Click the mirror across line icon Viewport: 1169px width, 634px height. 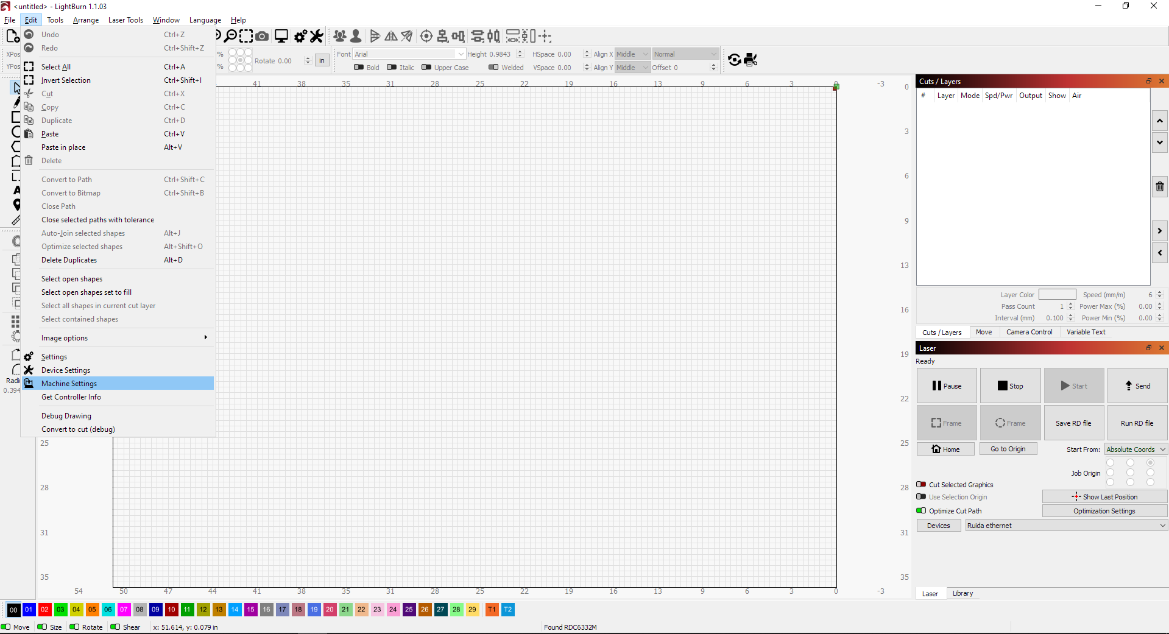pyautogui.click(x=406, y=37)
